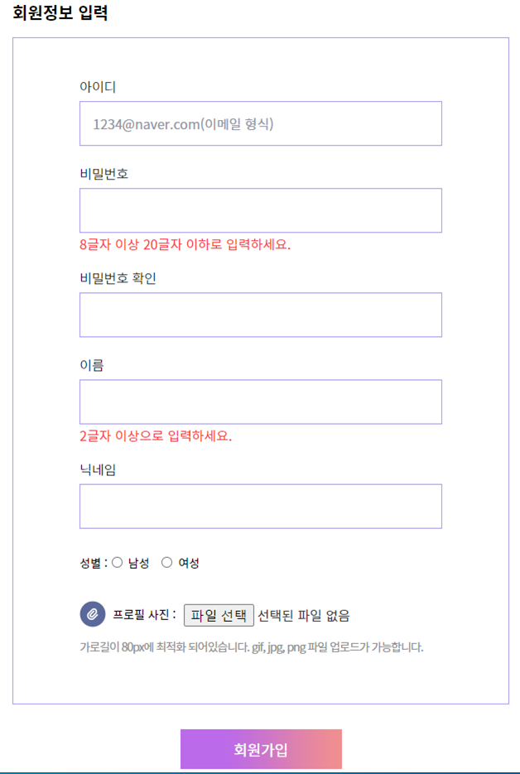Focus the 비밀번호 확인 input field
Image resolution: width=520 pixels, height=774 pixels.
click(260, 315)
